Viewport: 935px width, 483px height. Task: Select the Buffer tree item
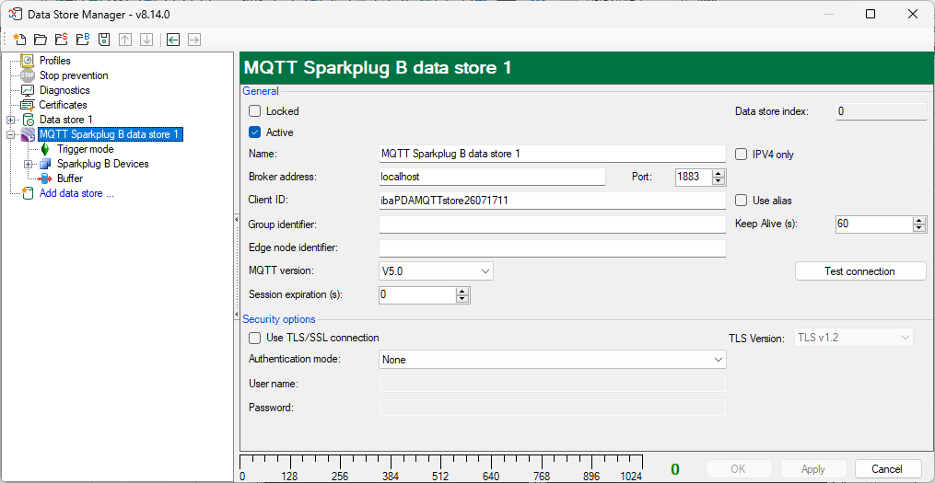[x=70, y=178]
